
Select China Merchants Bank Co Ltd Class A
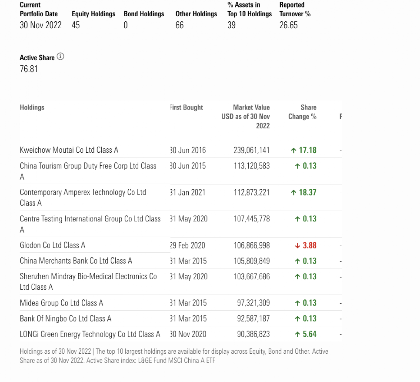(76, 261)
